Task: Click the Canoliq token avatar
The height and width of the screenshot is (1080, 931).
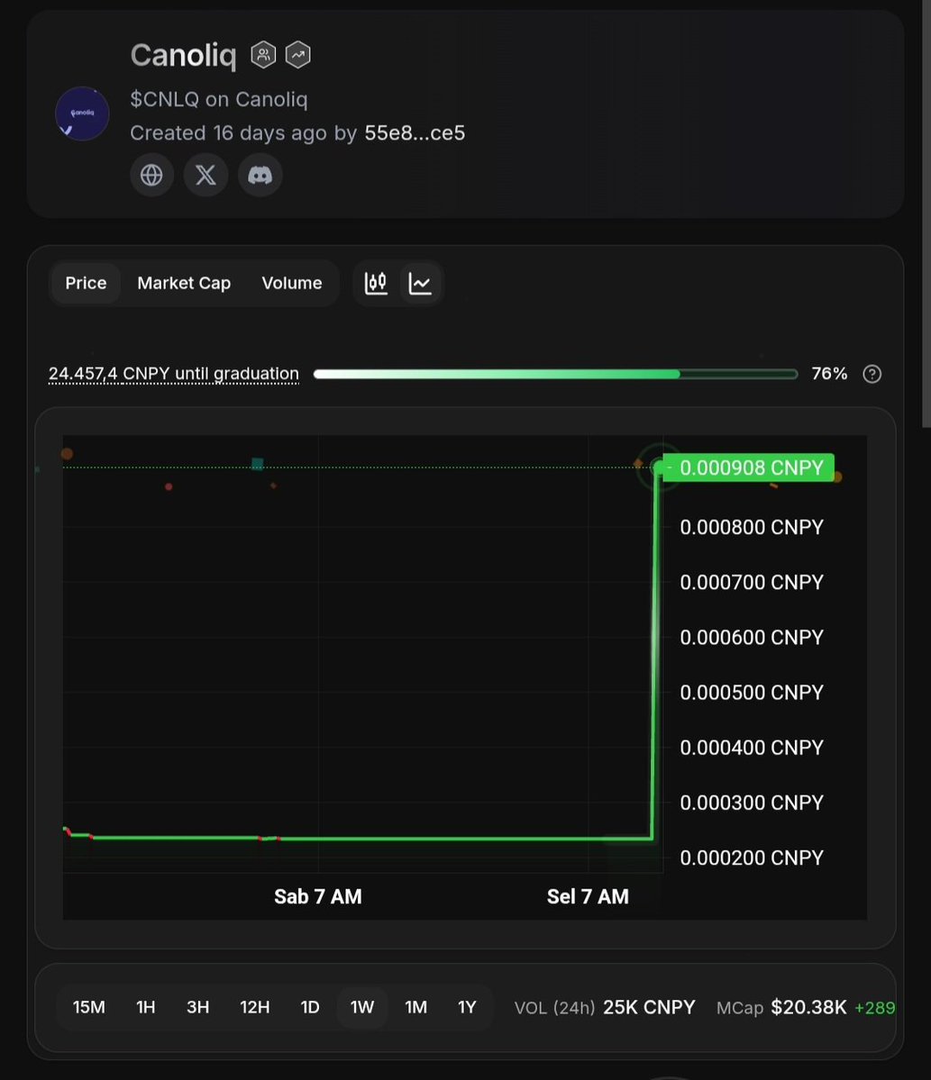Action: [x=82, y=113]
